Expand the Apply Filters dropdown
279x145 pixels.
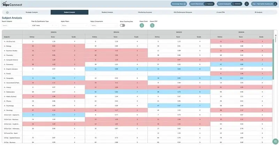pos(73,25)
